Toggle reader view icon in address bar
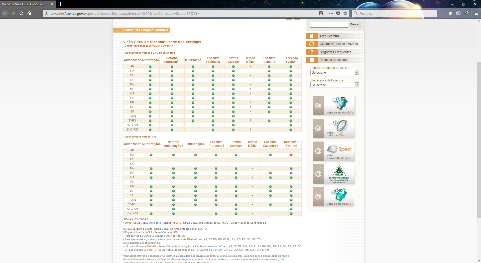Viewport: 481px width, 263px height. pos(321,13)
